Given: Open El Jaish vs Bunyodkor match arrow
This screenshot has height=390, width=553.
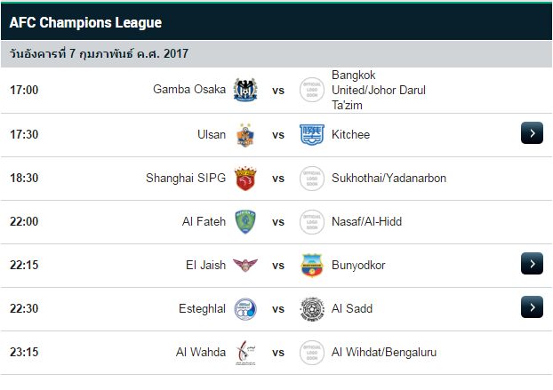Looking at the screenshot, I should pos(531,265).
